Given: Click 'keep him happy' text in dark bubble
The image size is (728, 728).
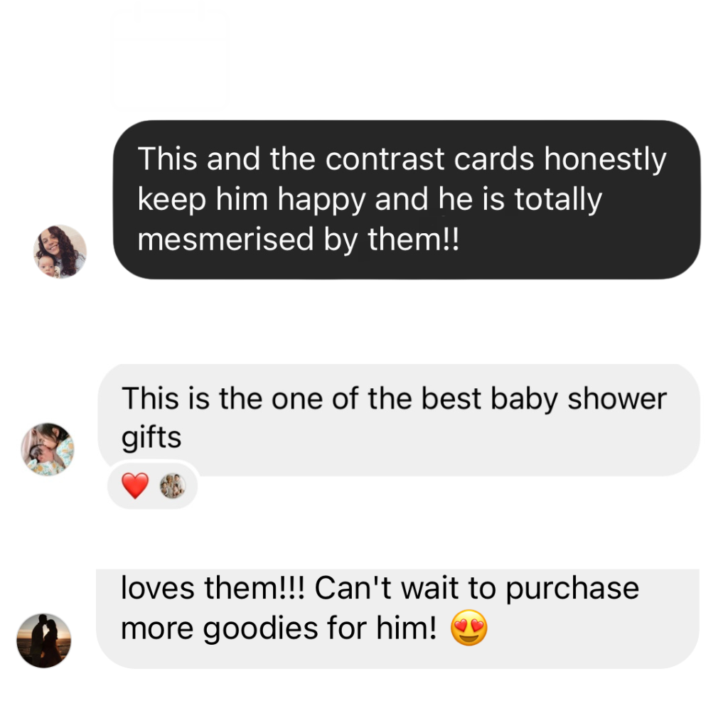Looking at the screenshot, I should tap(252, 200).
